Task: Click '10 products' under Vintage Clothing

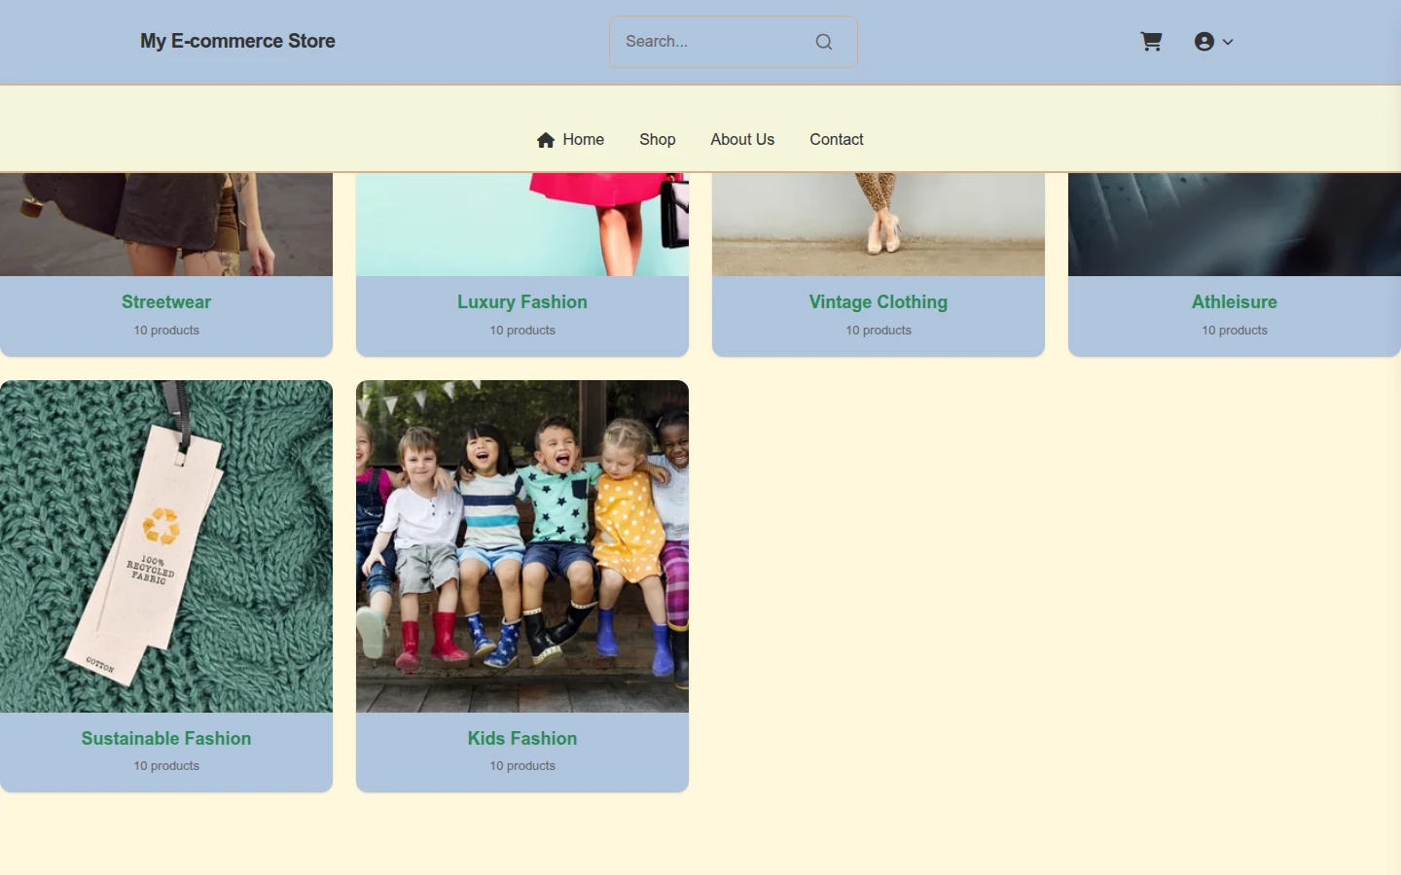Action: coord(879,331)
